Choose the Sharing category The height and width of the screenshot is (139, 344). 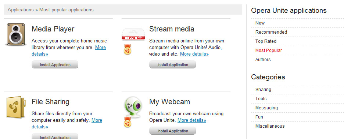[263, 90]
